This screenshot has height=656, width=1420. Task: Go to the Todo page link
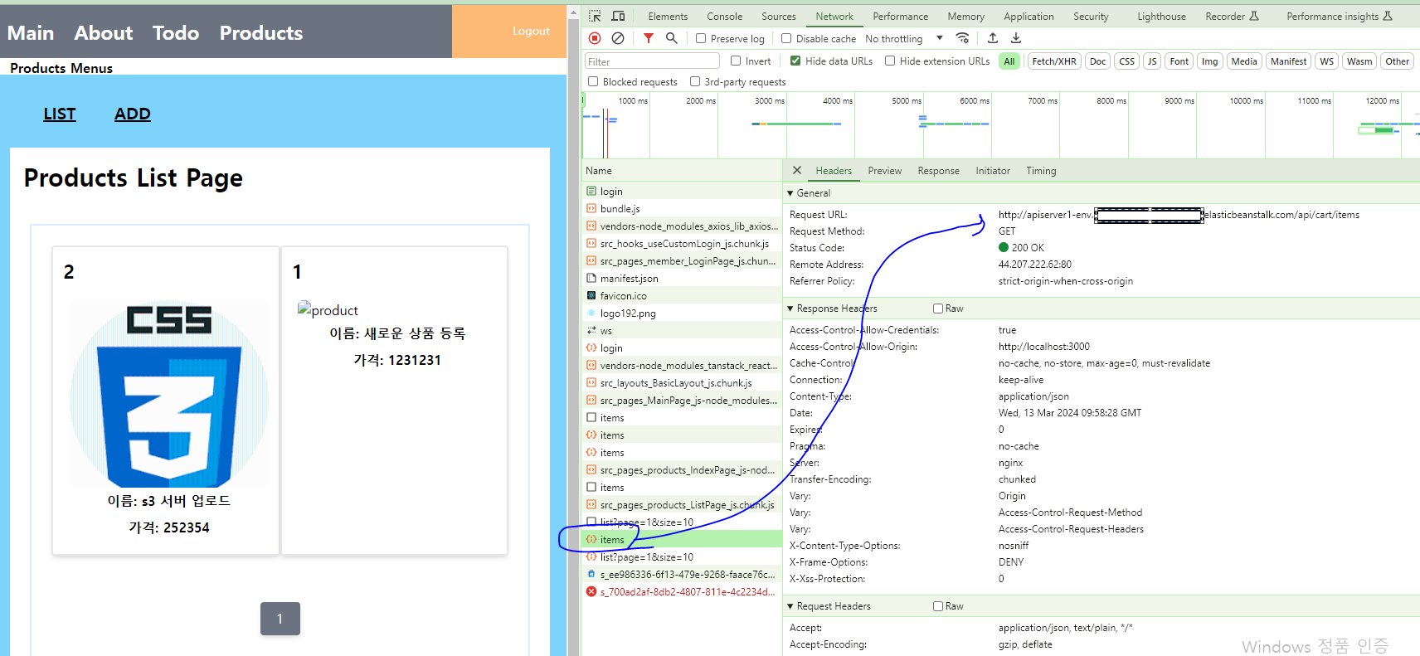click(176, 33)
